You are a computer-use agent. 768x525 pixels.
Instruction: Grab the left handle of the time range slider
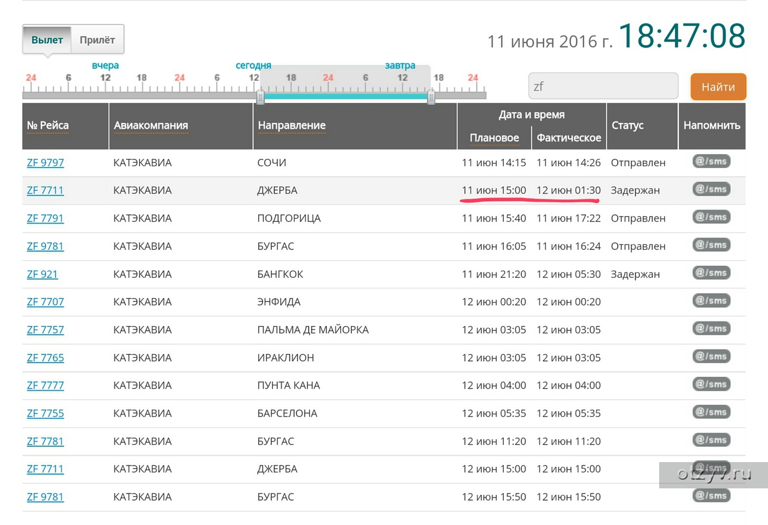(260, 97)
